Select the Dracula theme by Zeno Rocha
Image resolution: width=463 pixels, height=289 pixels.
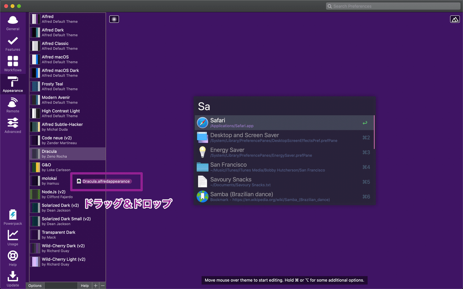click(x=68, y=154)
